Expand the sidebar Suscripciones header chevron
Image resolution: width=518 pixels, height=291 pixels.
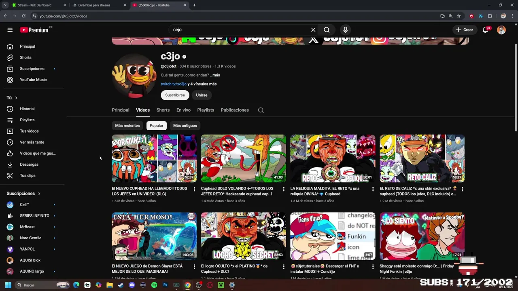(x=39, y=194)
